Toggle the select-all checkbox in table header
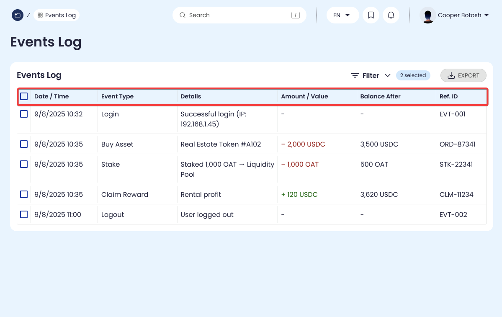This screenshot has height=317, width=502. (x=24, y=96)
